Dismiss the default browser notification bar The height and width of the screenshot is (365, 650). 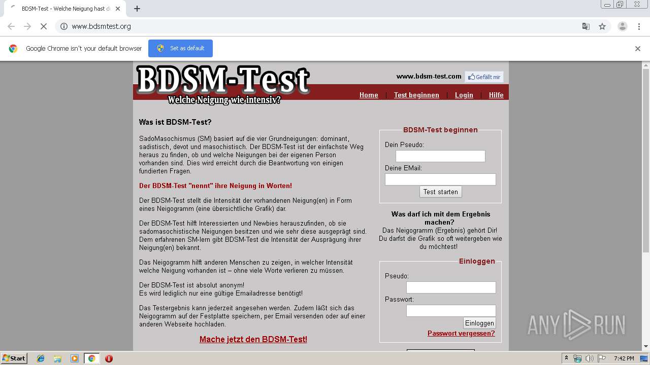tap(638, 49)
